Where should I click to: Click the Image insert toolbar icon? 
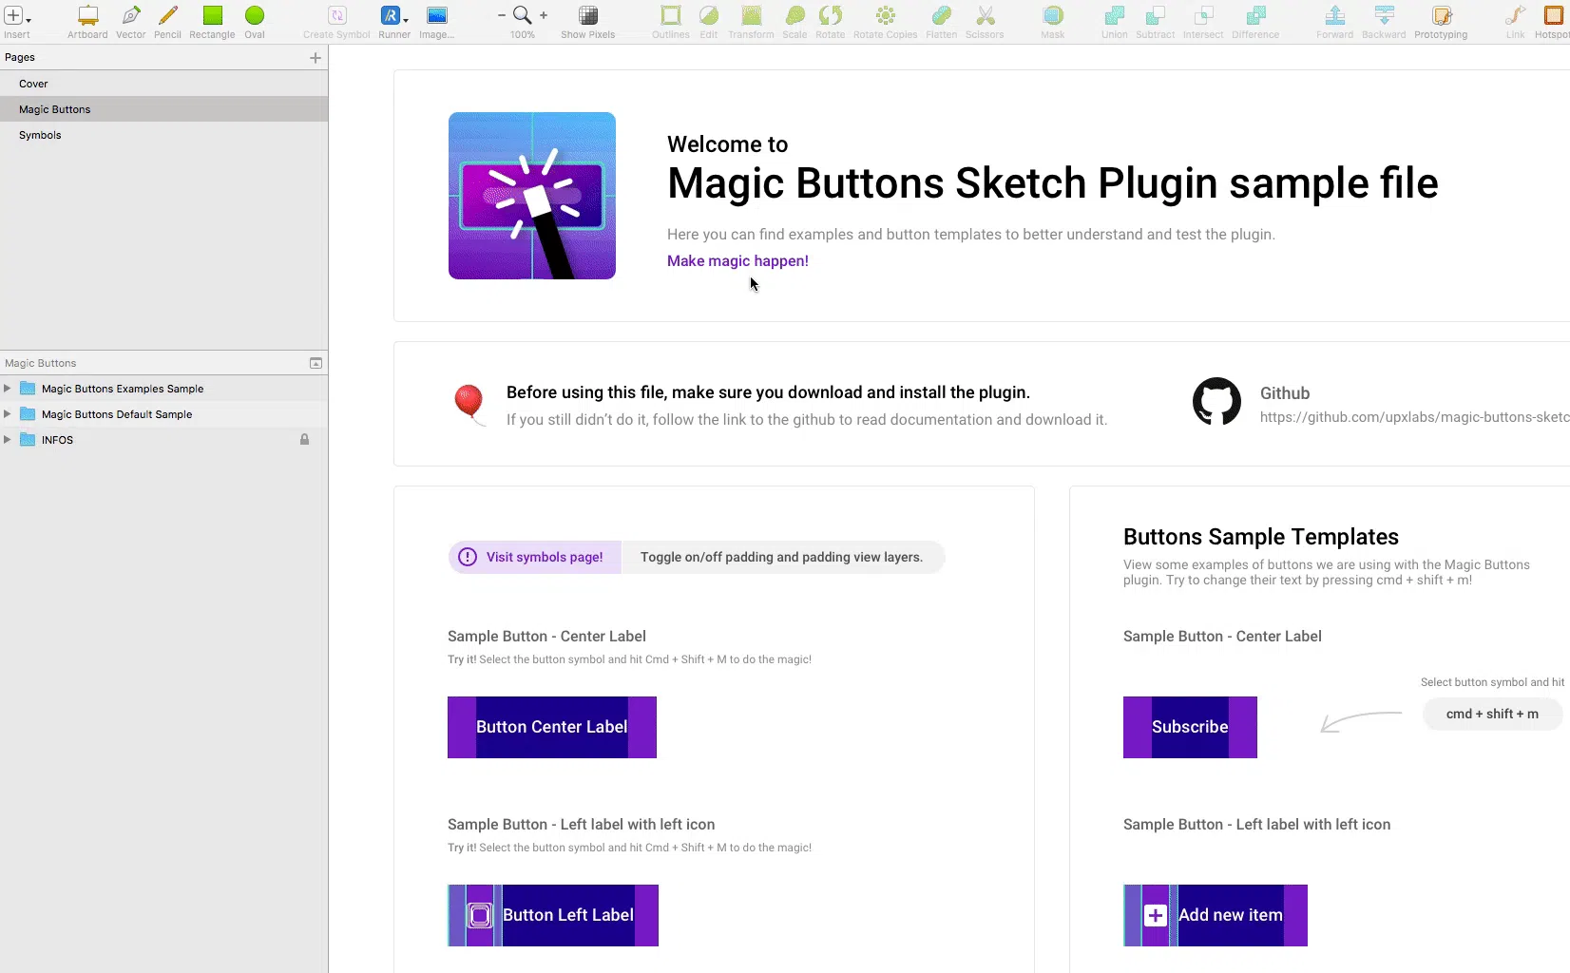(436, 16)
